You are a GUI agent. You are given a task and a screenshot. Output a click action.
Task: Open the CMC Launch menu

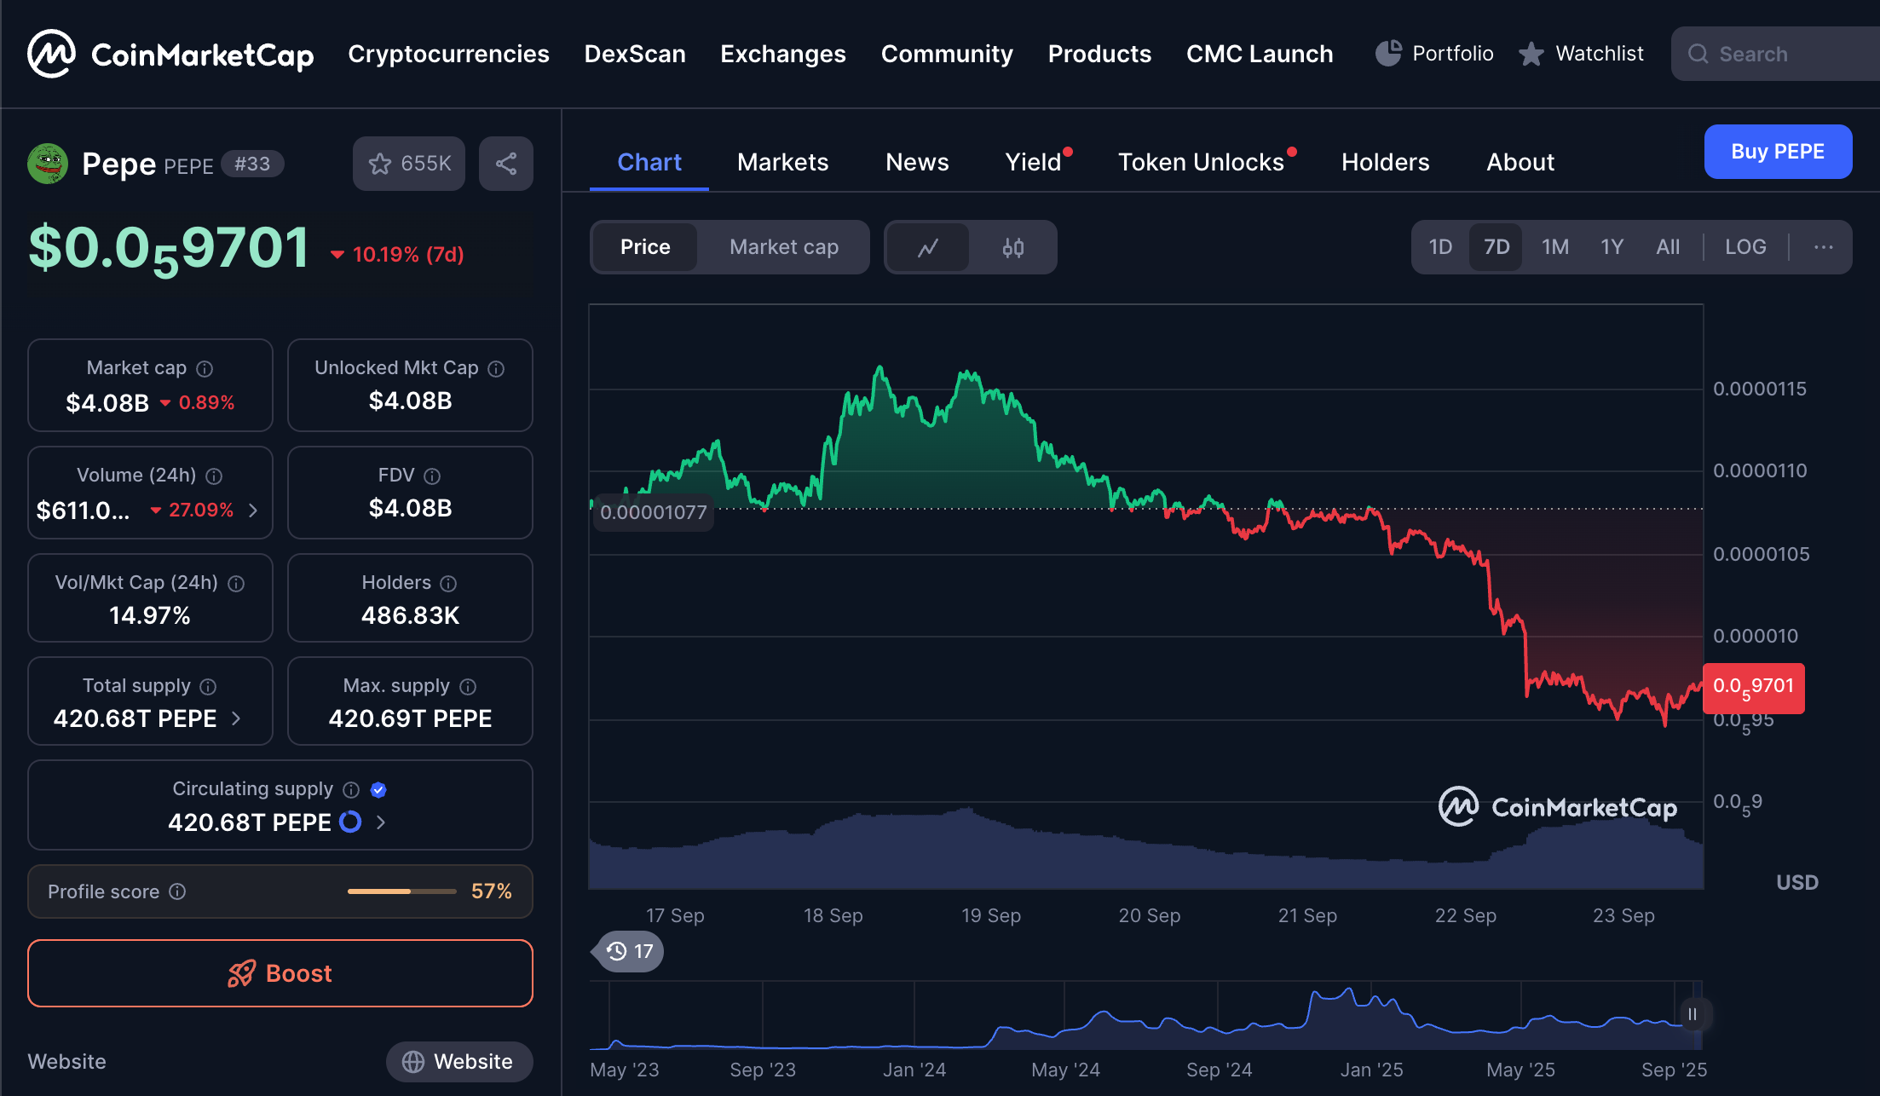pyautogui.click(x=1260, y=54)
